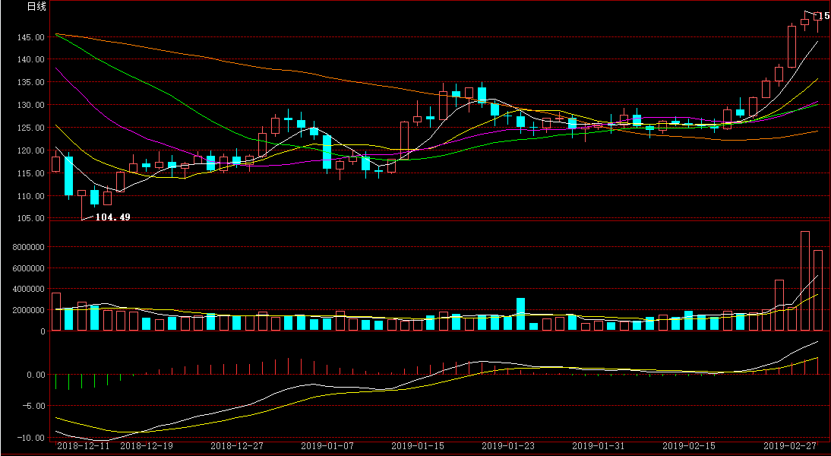Click the 日线 daily chart label
Screen dimensions: 831x456
pos(36,7)
